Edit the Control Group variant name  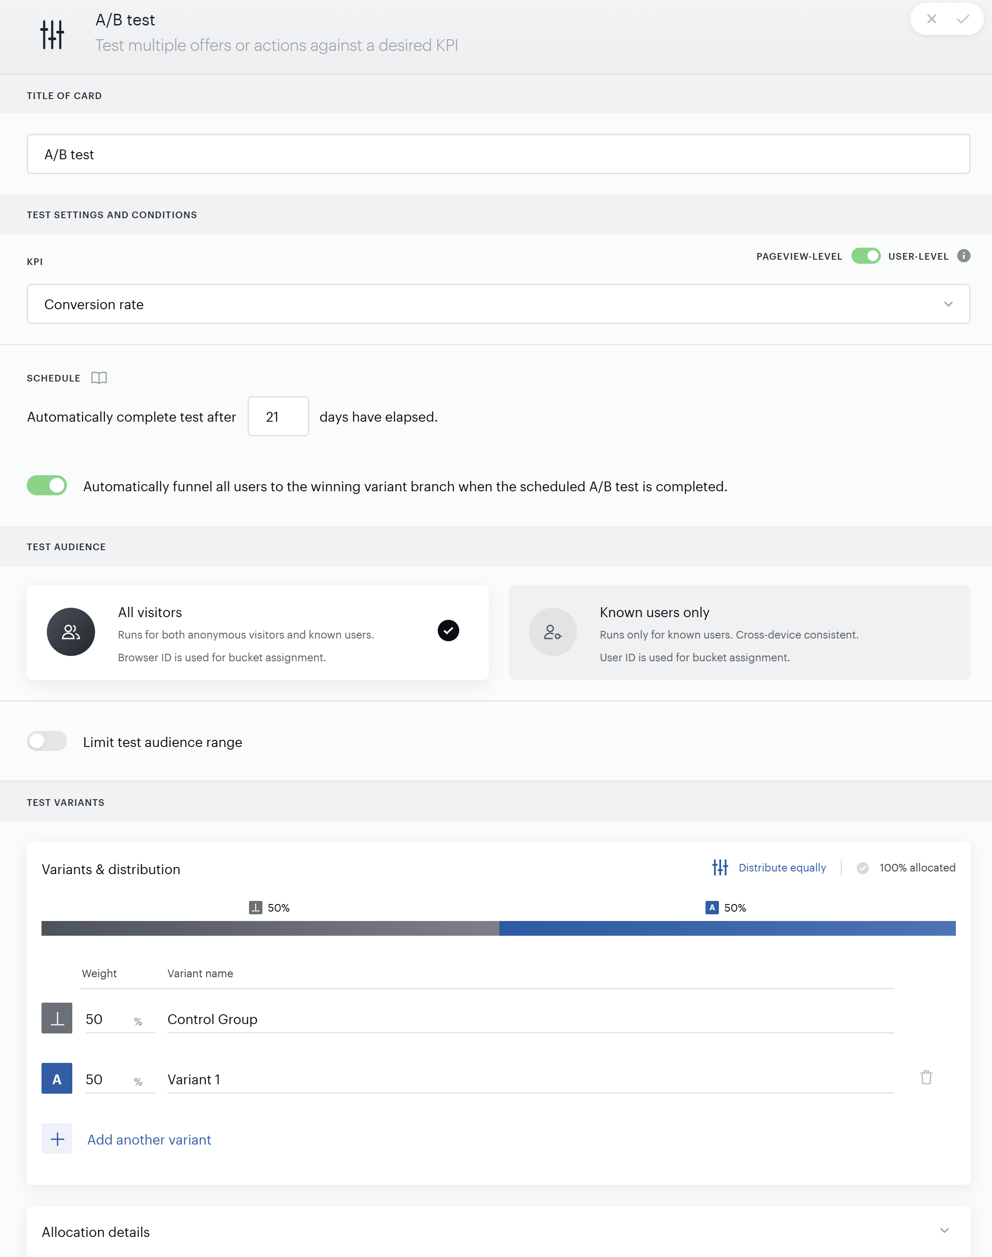click(x=530, y=1019)
